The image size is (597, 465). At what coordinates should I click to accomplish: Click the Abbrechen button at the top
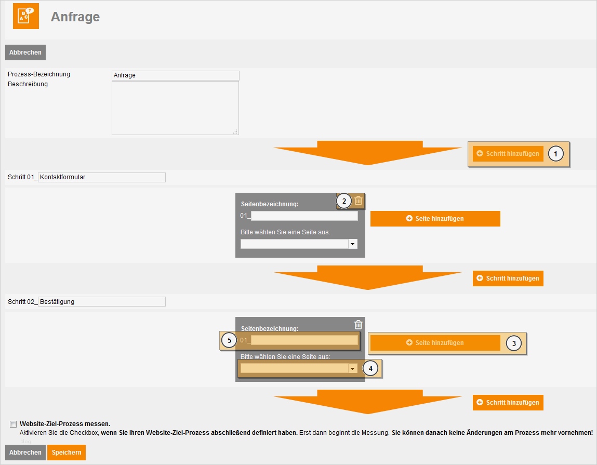tap(25, 52)
